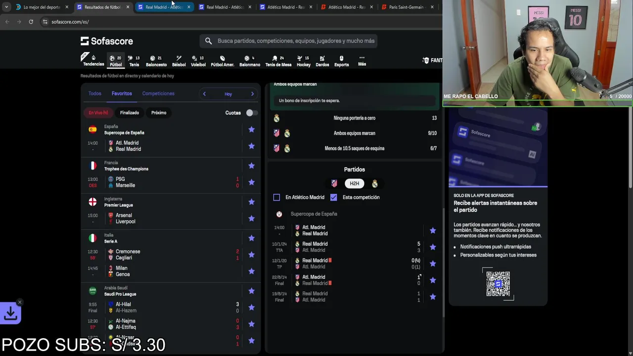Open the Fantasy shield icon
This screenshot has height=356, width=633.
(426, 60)
